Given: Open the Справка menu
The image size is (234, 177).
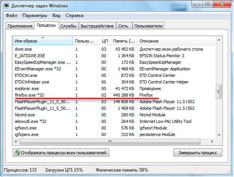Looking at the screenshot, I should pyautogui.click(x=75, y=15).
